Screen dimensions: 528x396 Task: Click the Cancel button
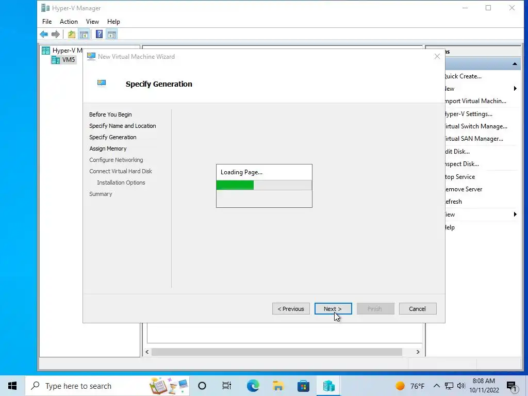pyautogui.click(x=418, y=309)
